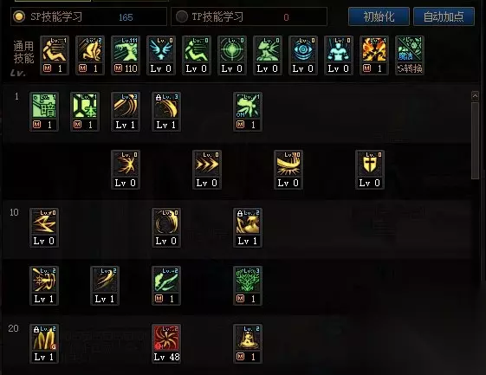The height and width of the screenshot is (375, 486).
Task: Toggle the green ON passive skill icon
Action: tap(248, 112)
